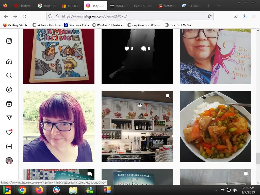
Task: Open Notifications heart icon
Action: (x=9, y=132)
